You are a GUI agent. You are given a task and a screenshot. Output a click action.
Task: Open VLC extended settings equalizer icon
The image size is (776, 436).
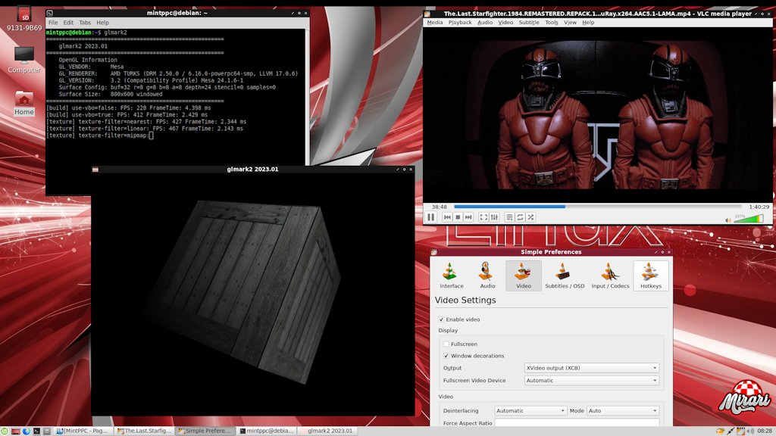pyautogui.click(x=494, y=217)
